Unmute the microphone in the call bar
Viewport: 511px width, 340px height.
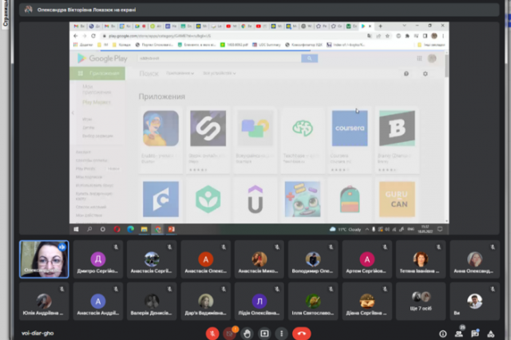click(x=212, y=333)
